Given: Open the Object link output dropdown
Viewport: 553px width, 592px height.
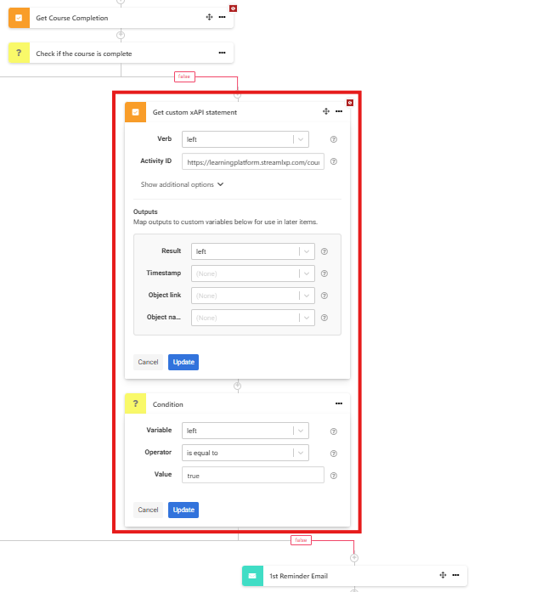Looking at the screenshot, I should tap(253, 296).
